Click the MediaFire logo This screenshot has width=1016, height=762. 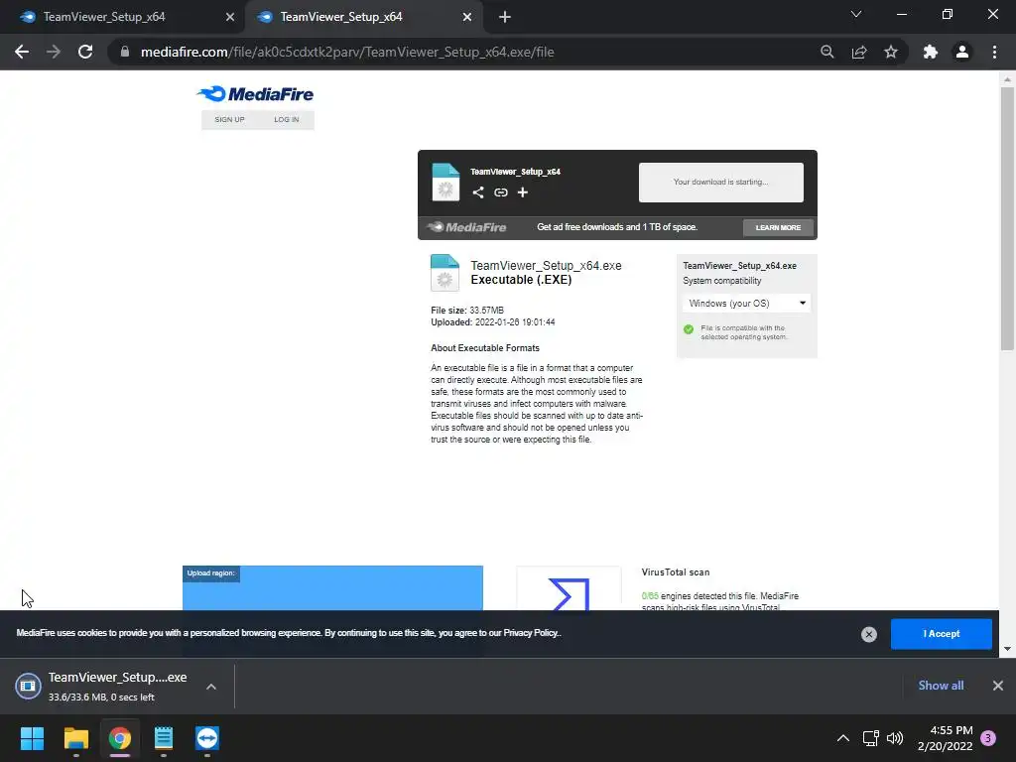256,94
